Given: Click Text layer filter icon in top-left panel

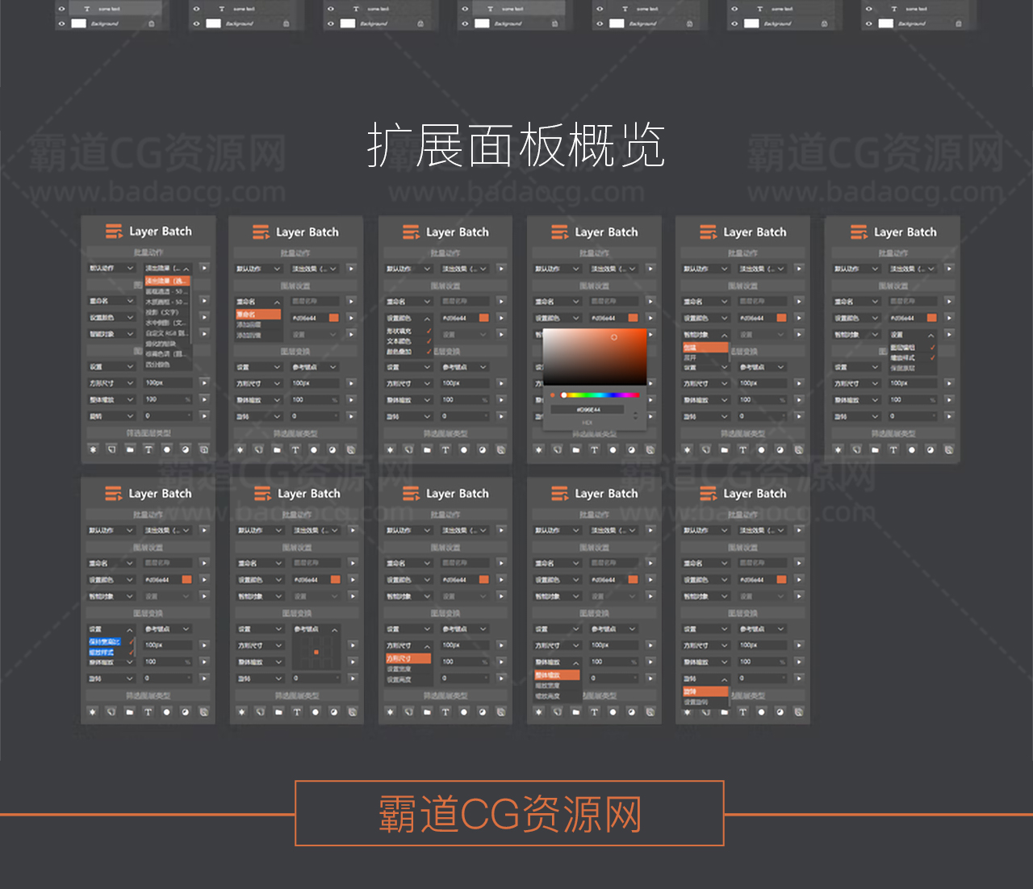Looking at the screenshot, I should 148,449.
